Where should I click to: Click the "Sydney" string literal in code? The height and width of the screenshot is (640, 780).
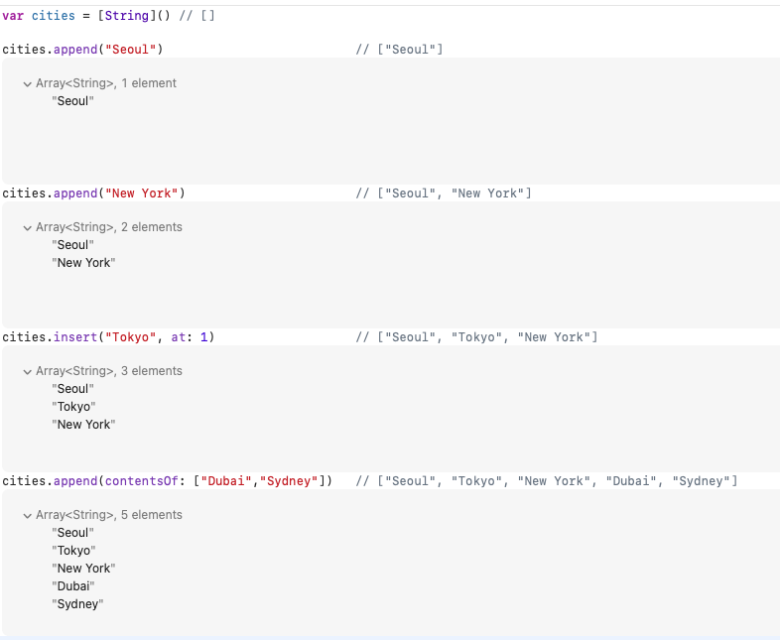pos(289,481)
